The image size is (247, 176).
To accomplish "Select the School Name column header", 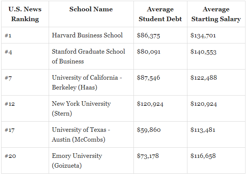I will tap(91, 9).
